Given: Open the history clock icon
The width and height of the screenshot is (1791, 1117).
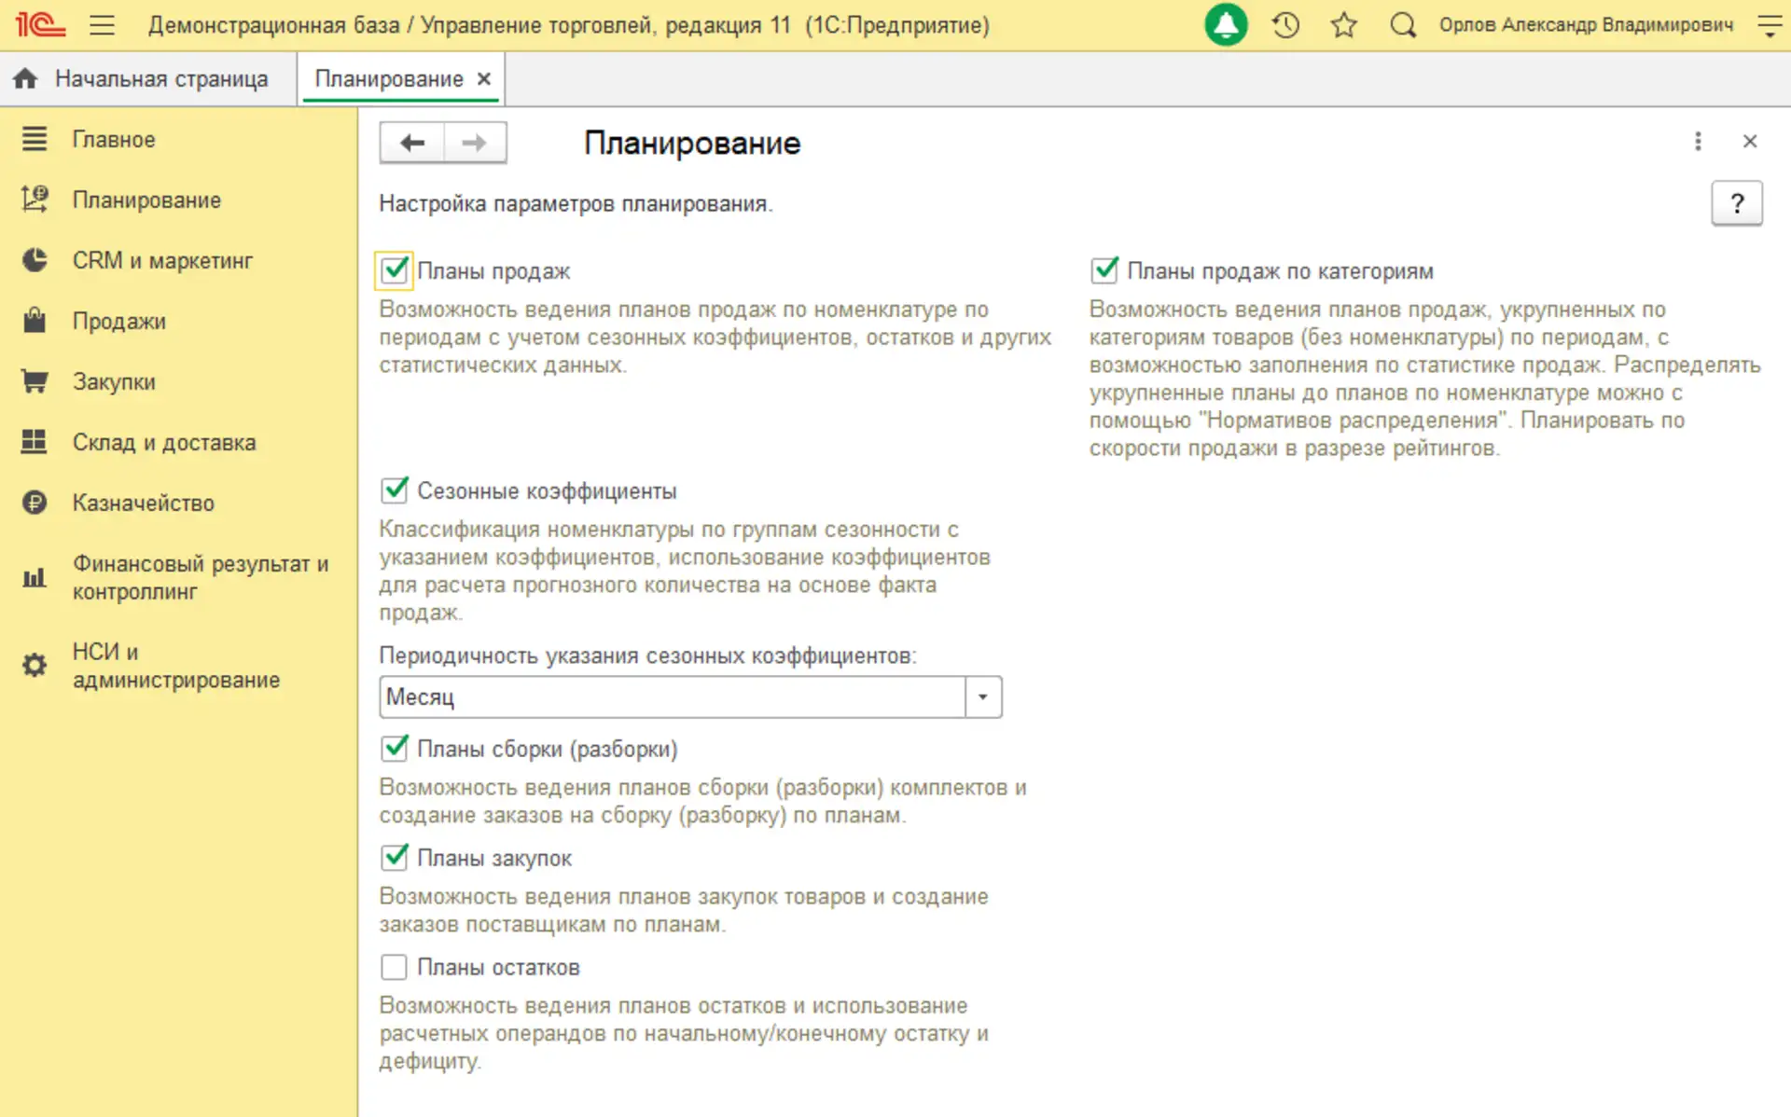Looking at the screenshot, I should (x=1285, y=25).
